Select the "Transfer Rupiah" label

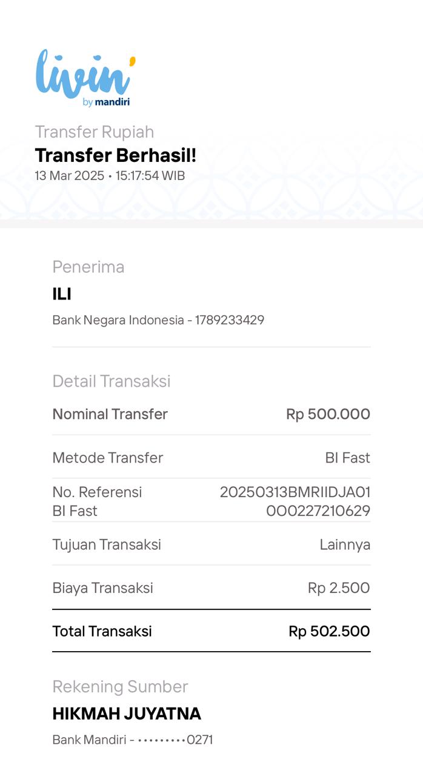point(95,132)
